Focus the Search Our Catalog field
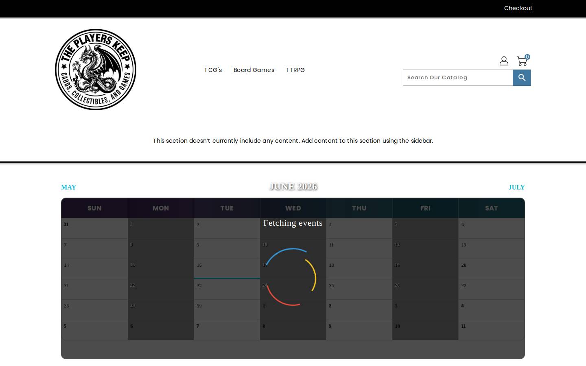 click(458, 78)
